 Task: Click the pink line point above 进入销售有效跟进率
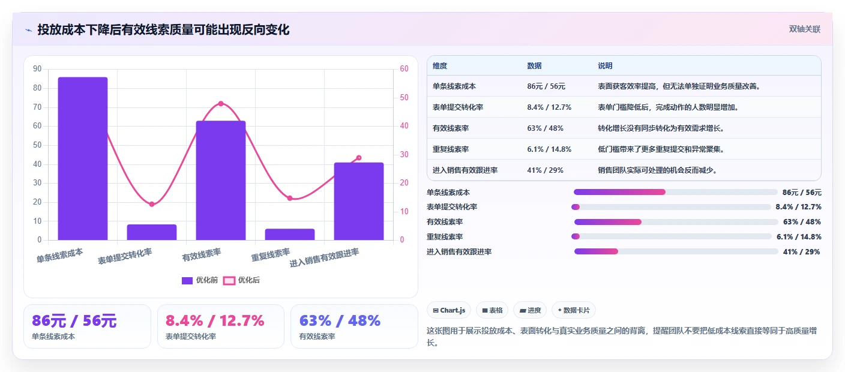359,158
